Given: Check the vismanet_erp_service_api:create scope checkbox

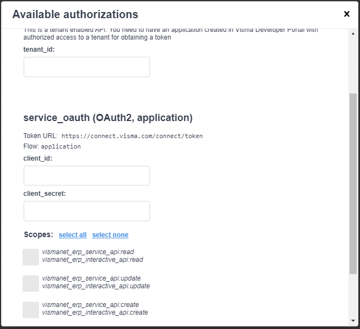Looking at the screenshot, I should click(x=31, y=310).
